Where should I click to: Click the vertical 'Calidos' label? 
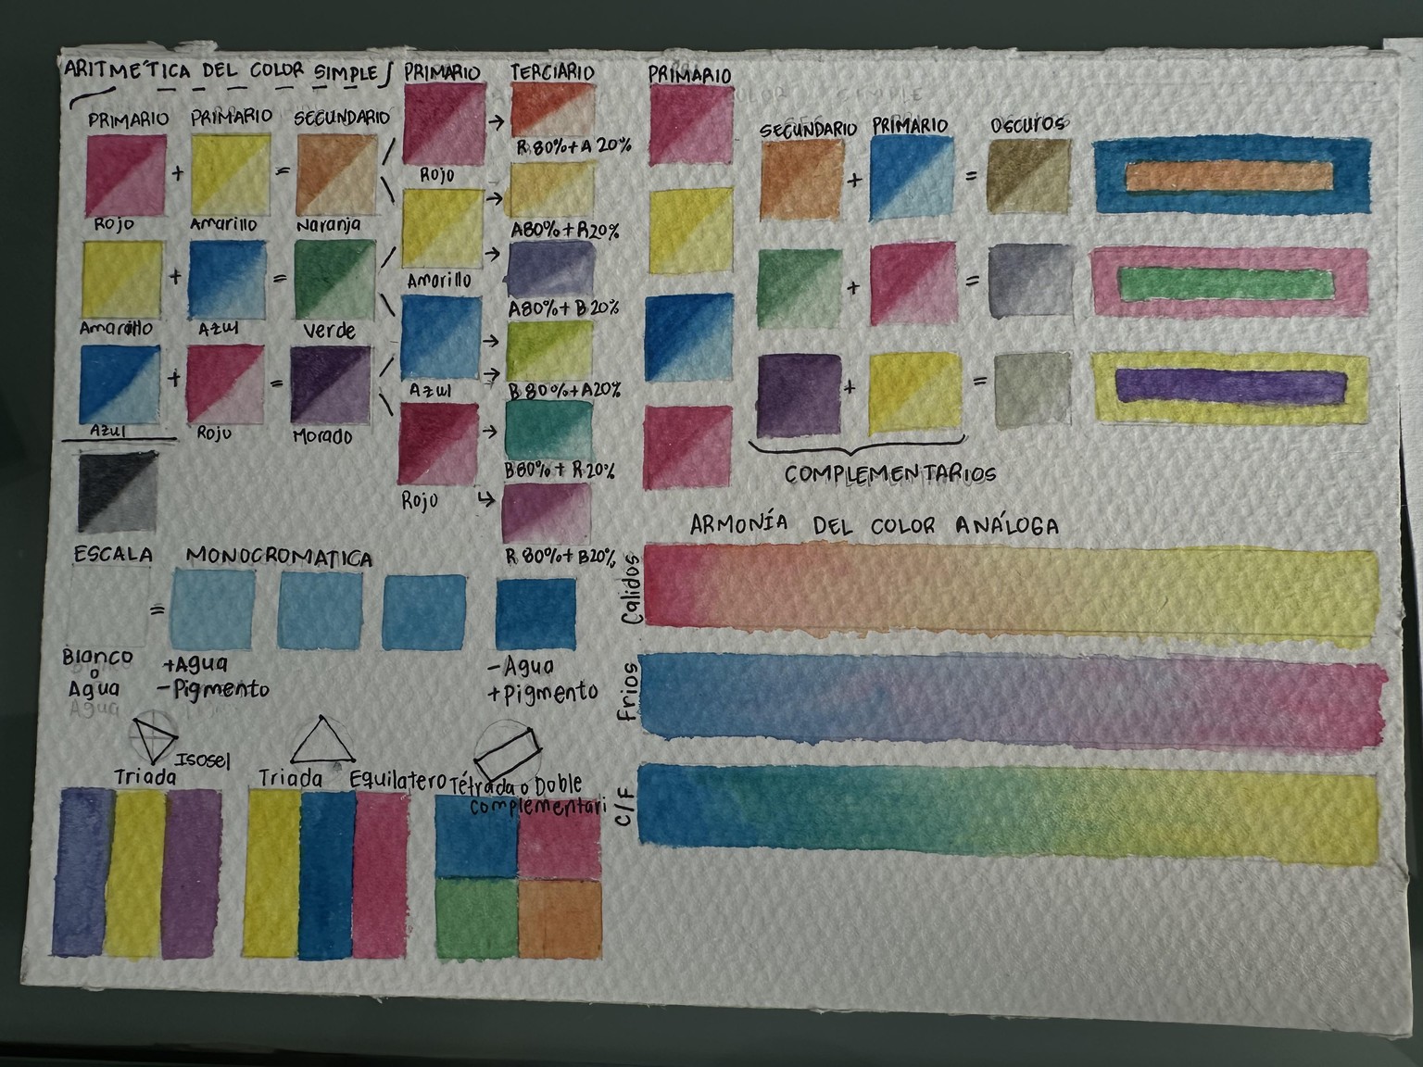[631, 587]
